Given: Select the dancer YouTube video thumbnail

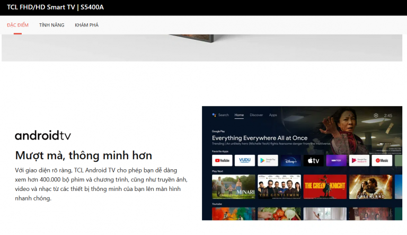Looking at the screenshot, I should pos(325,214).
